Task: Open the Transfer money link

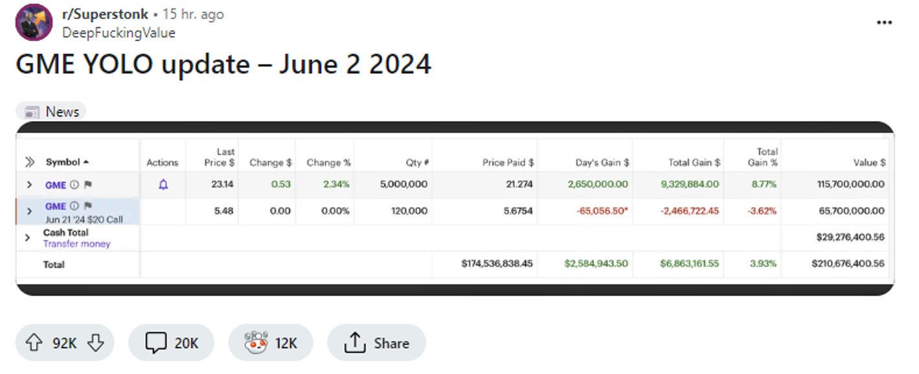Action: pos(76,244)
